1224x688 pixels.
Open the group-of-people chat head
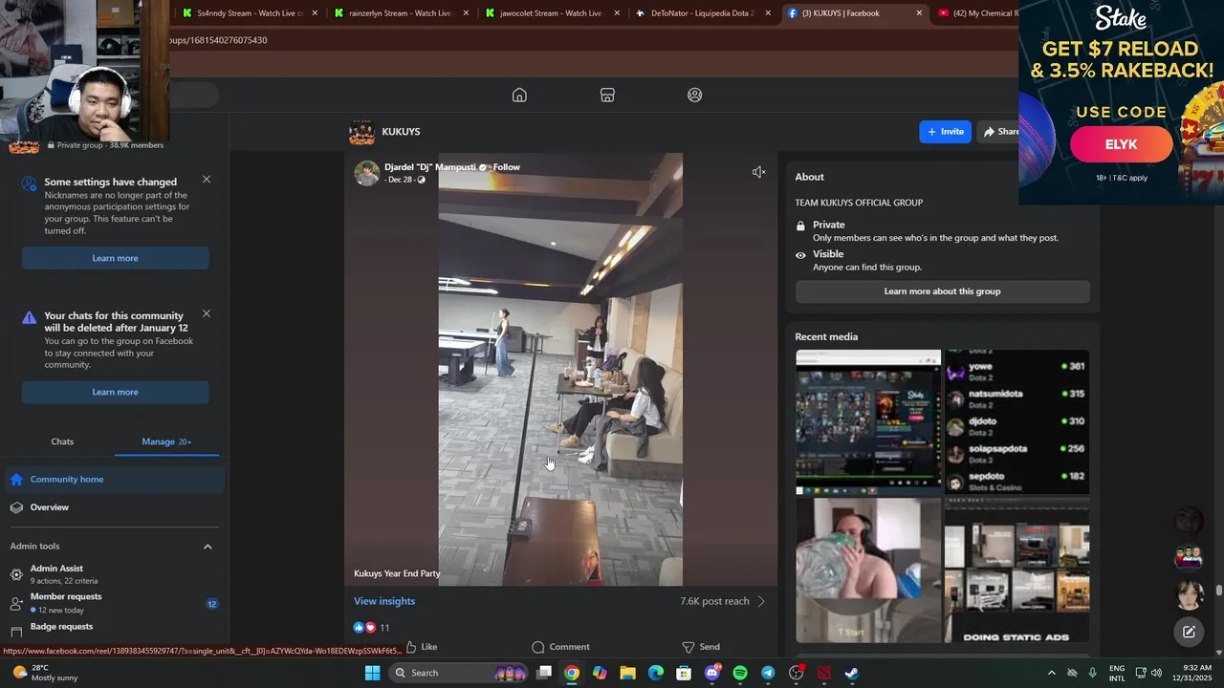point(1189,557)
